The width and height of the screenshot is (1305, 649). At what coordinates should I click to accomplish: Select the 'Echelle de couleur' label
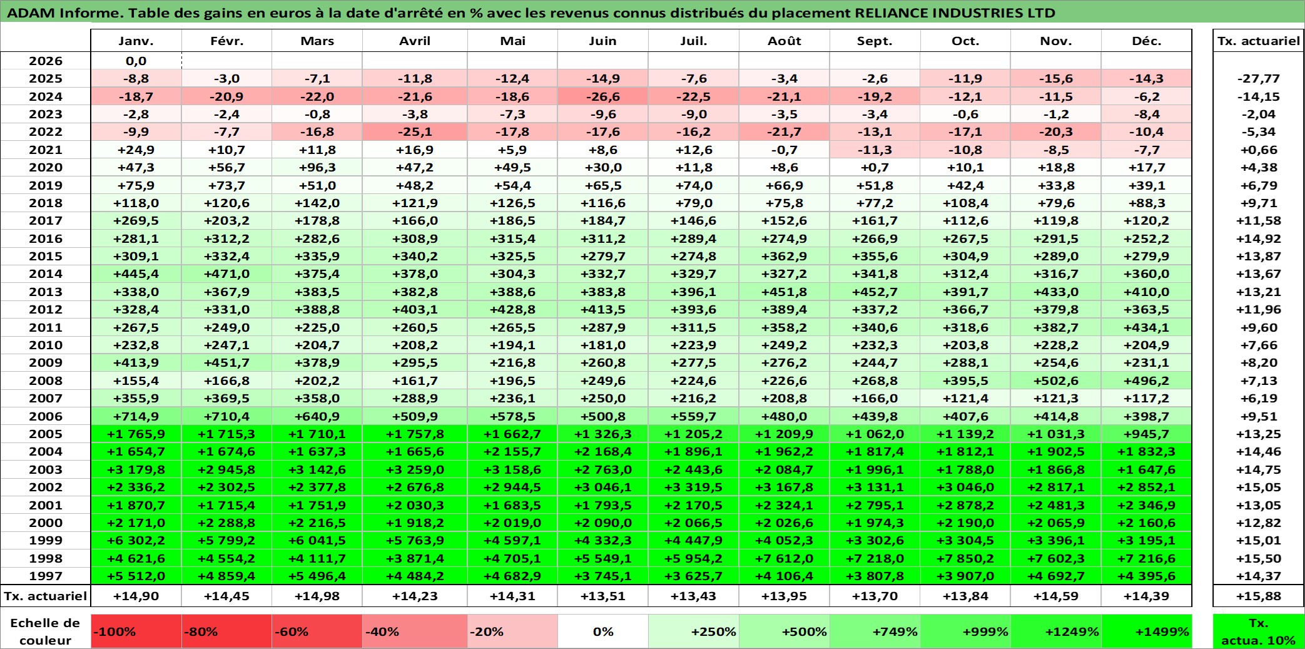point(46,631)
